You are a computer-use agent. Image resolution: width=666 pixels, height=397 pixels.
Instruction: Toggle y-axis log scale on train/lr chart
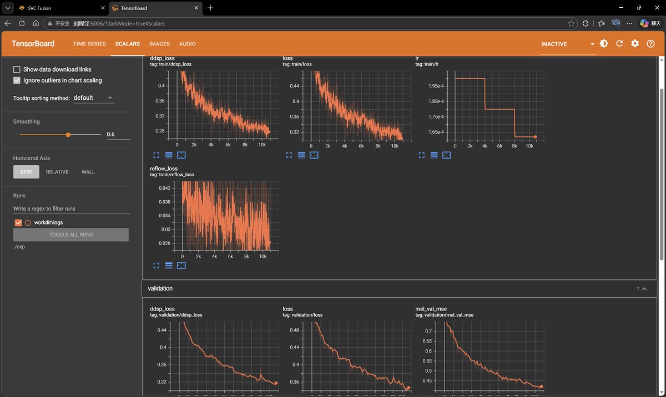pyautogui.click(x=434, y=155)
